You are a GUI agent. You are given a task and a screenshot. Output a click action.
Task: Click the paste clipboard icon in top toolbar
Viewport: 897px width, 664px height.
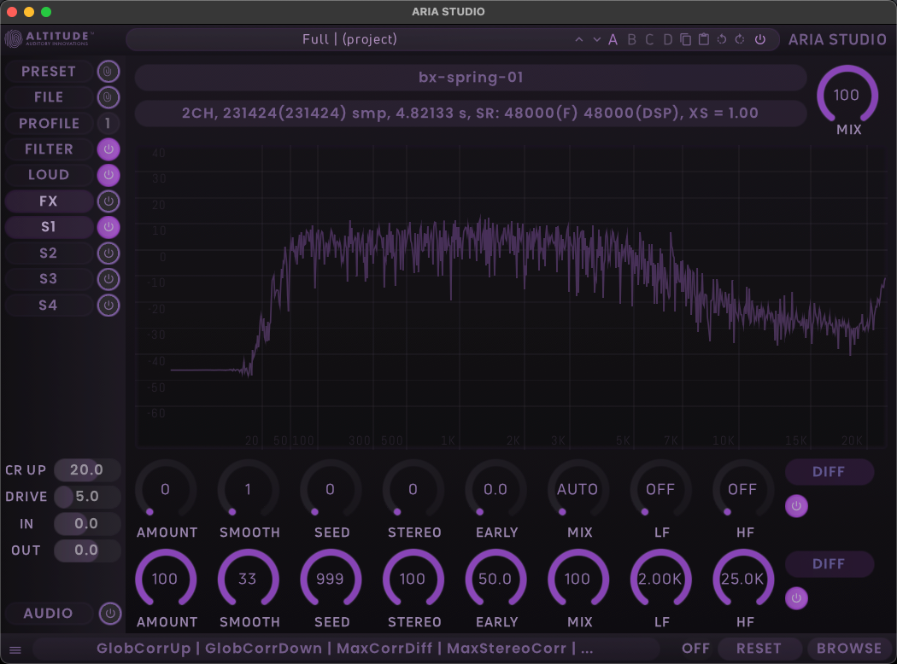[x=704, y=39]
